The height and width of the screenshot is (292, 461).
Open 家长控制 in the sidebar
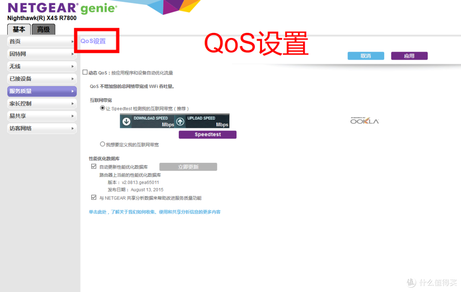pyautogui.click(x=42, y=104)
